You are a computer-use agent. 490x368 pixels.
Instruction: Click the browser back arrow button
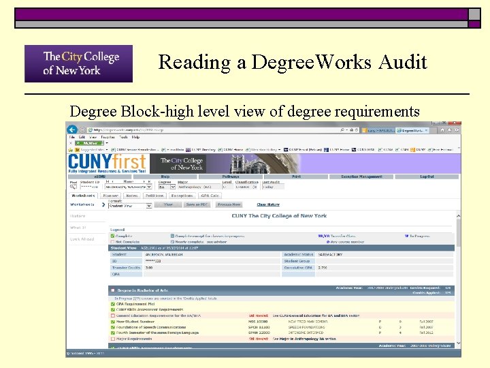pos(72,129)
